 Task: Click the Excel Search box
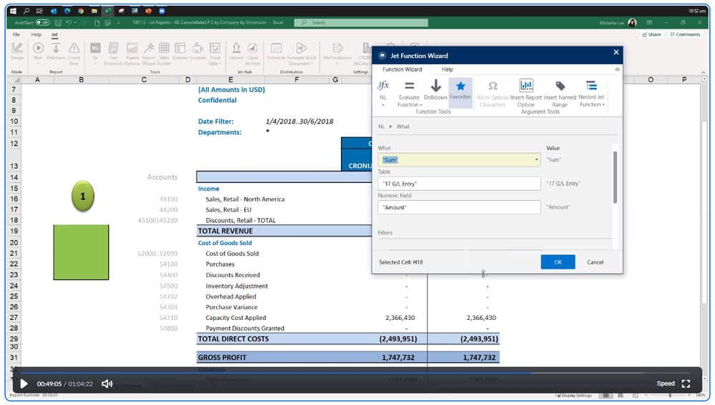pos(360,22)
